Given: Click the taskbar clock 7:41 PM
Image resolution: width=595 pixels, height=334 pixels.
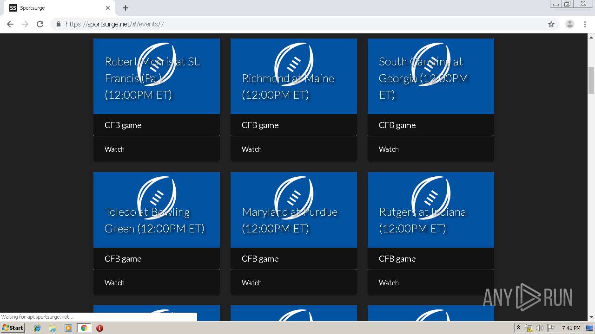Looking at the screenshot, I should 571,328.
